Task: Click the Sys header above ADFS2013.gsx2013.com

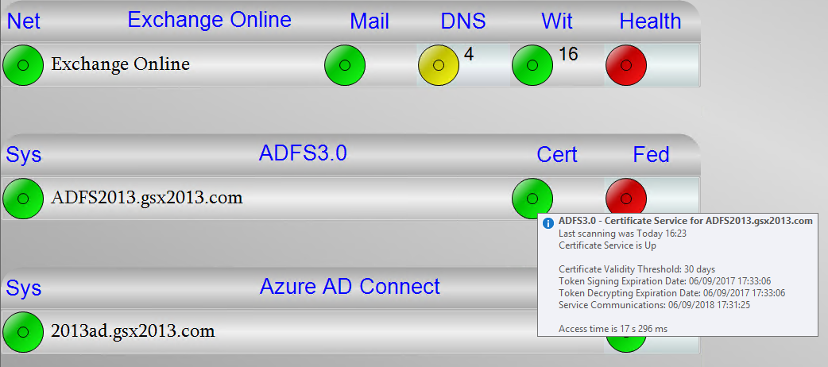Action: coord(24,155)
